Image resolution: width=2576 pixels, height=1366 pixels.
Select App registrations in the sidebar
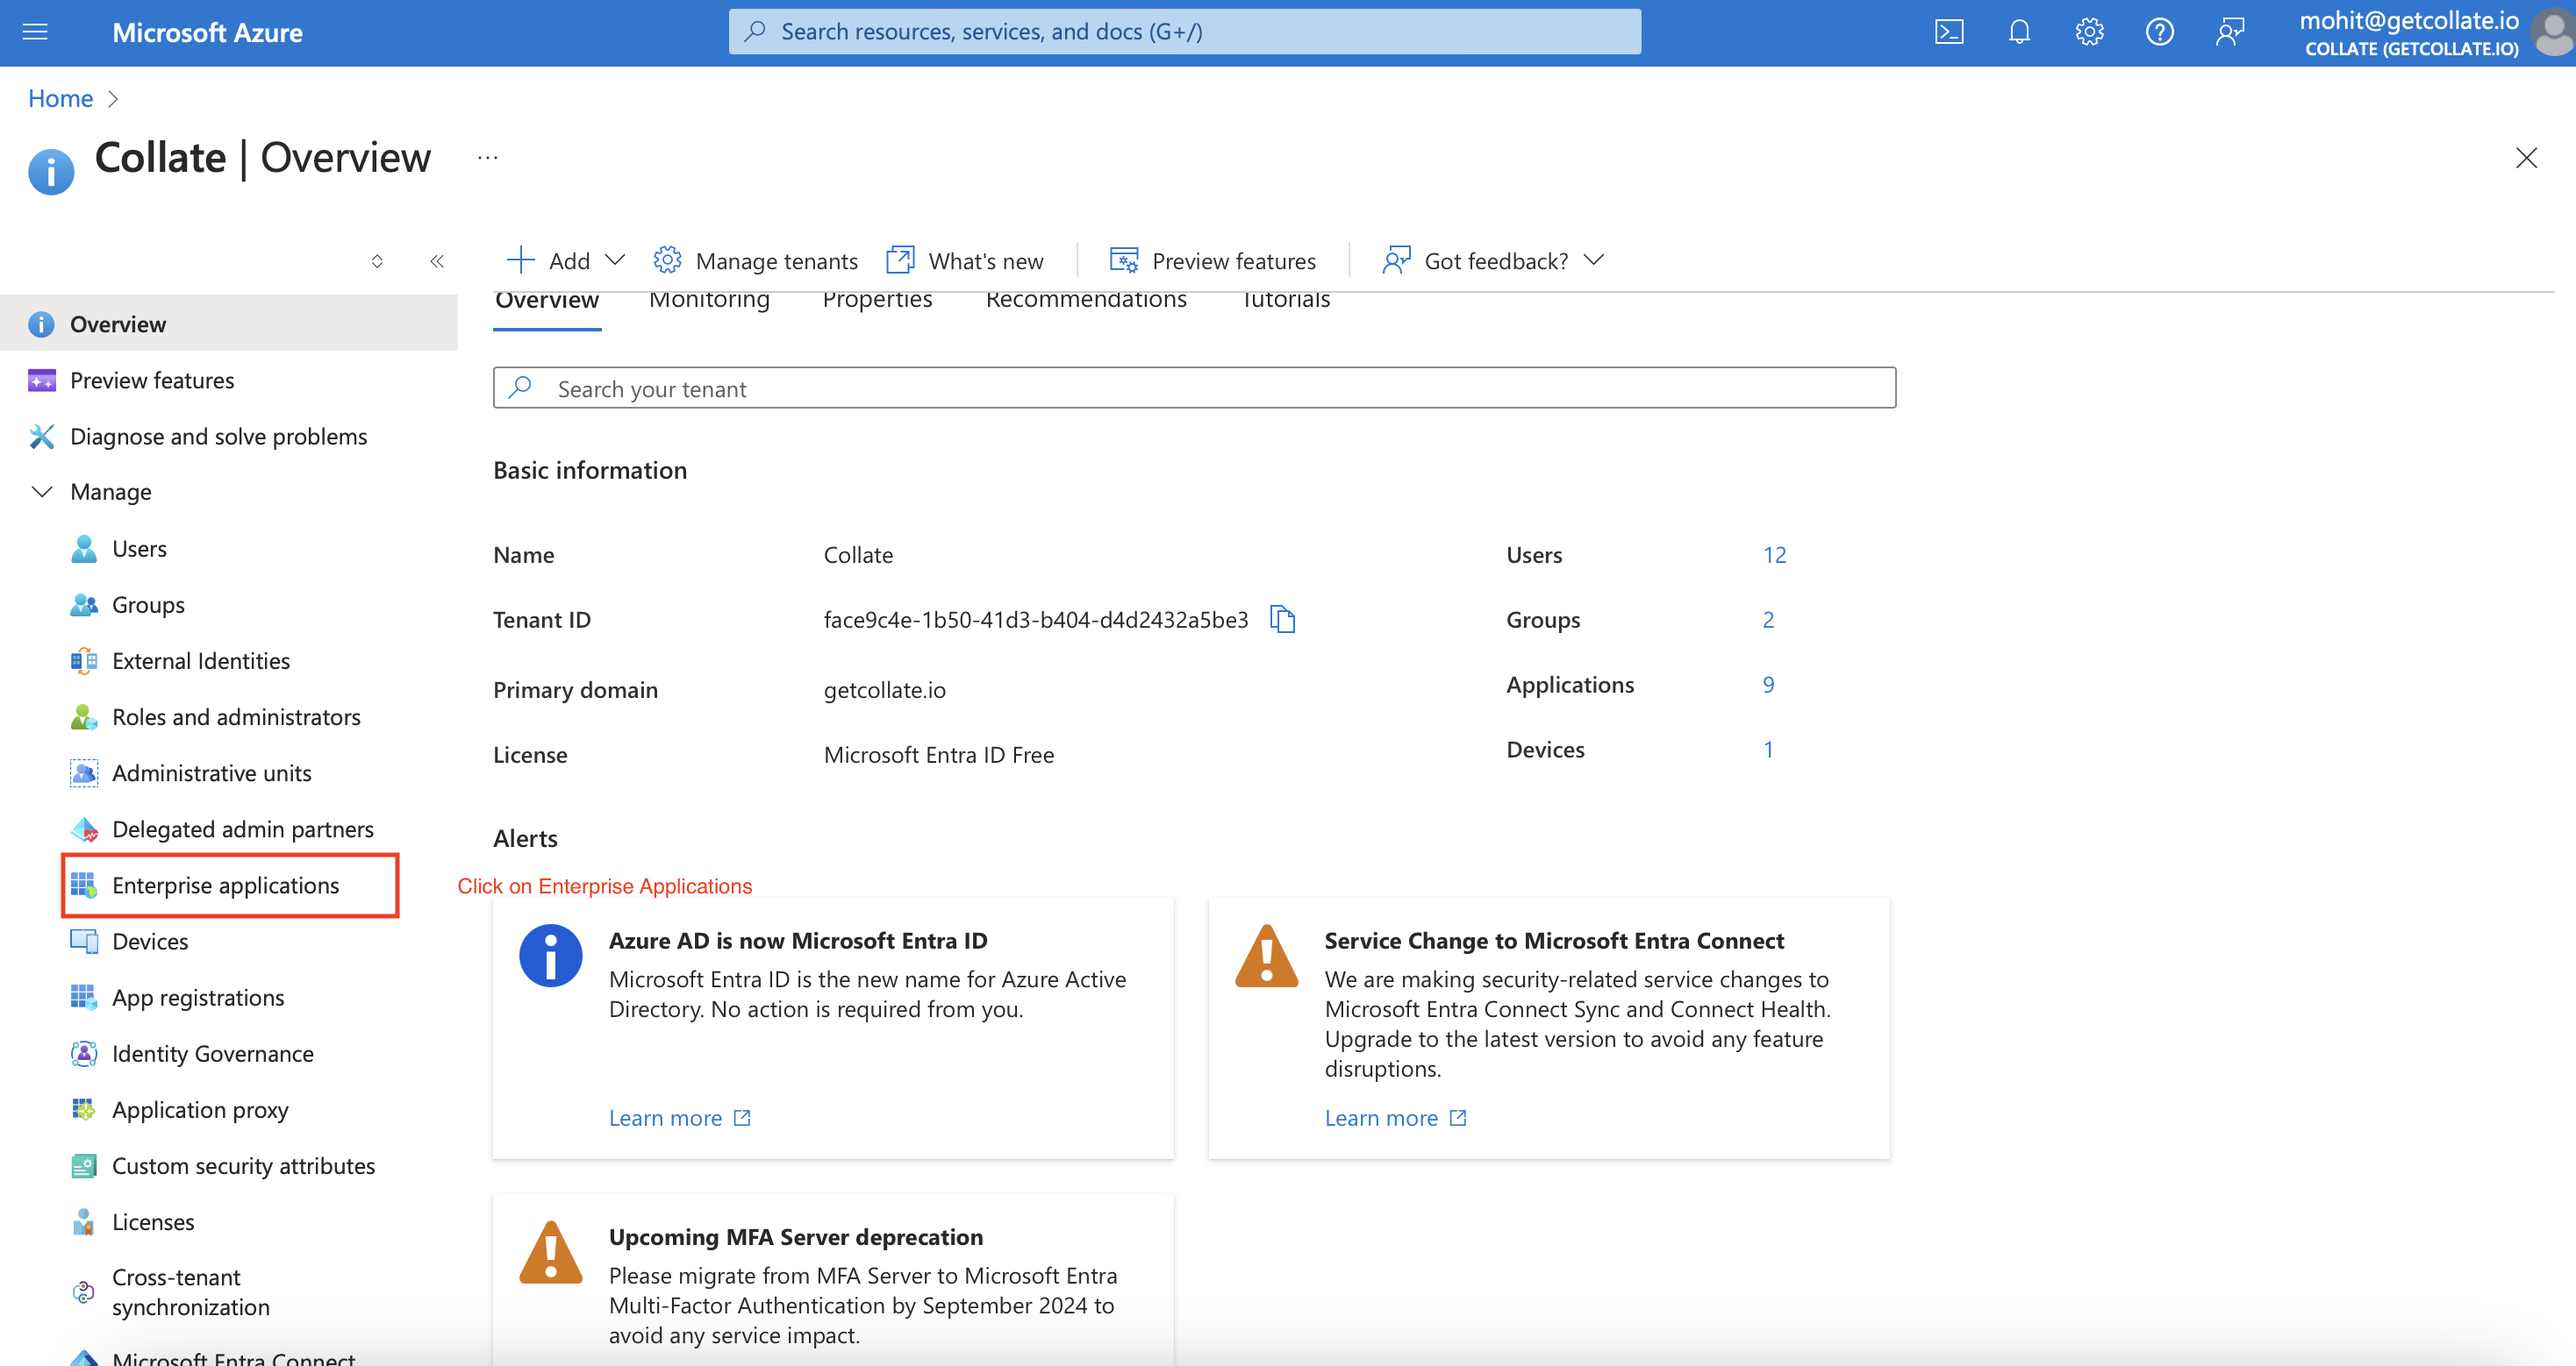coord(197,996)
